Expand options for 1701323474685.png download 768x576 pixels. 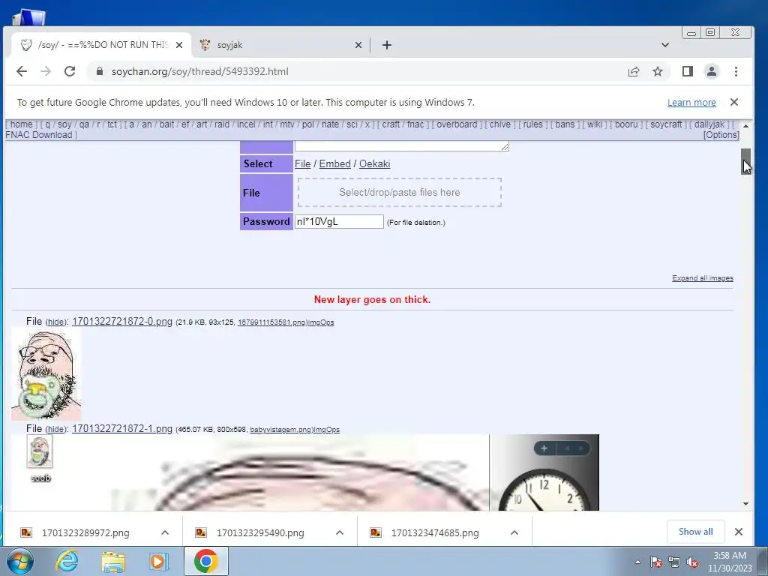click(x=514, y=532)
